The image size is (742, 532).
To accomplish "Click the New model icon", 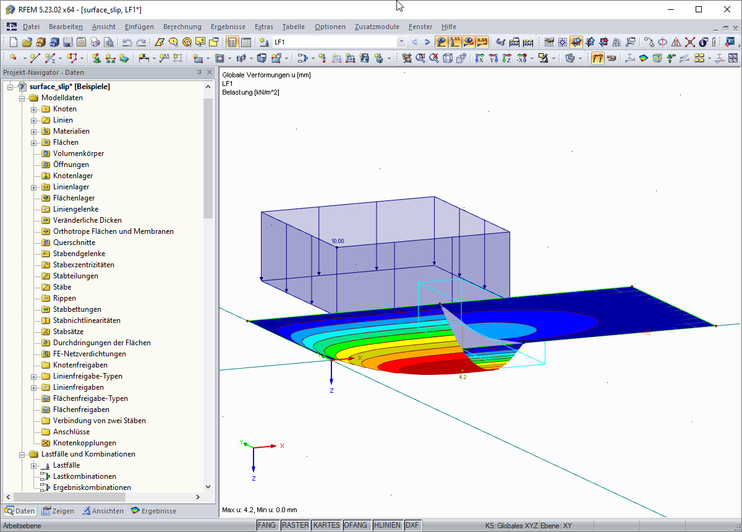I will pos(13,42).
